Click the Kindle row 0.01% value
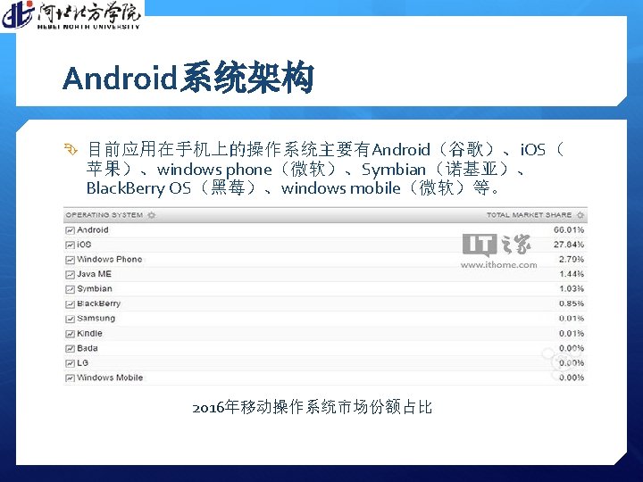643x482 pixels. (572, 333)
